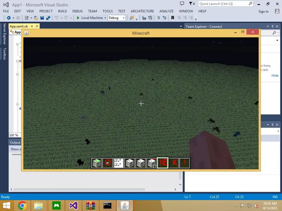The image size is (282, 211).
Task: Click the New Project toolbar icon
Action: pos(27,18)
